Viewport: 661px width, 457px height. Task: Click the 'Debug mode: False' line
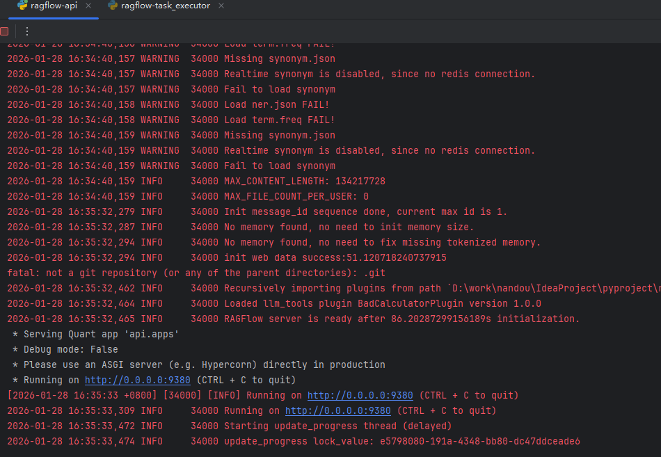click(65, 349)
